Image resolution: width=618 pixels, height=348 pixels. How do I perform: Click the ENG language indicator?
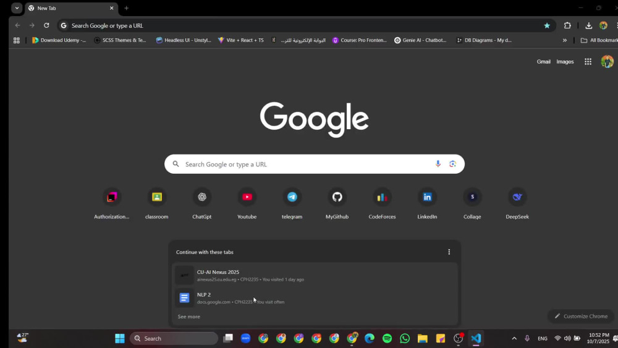543,338
